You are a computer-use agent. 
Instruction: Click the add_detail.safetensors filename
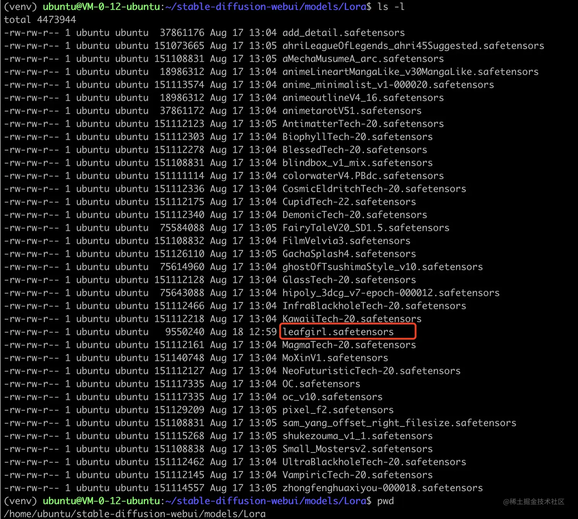(x=343, y=33)
